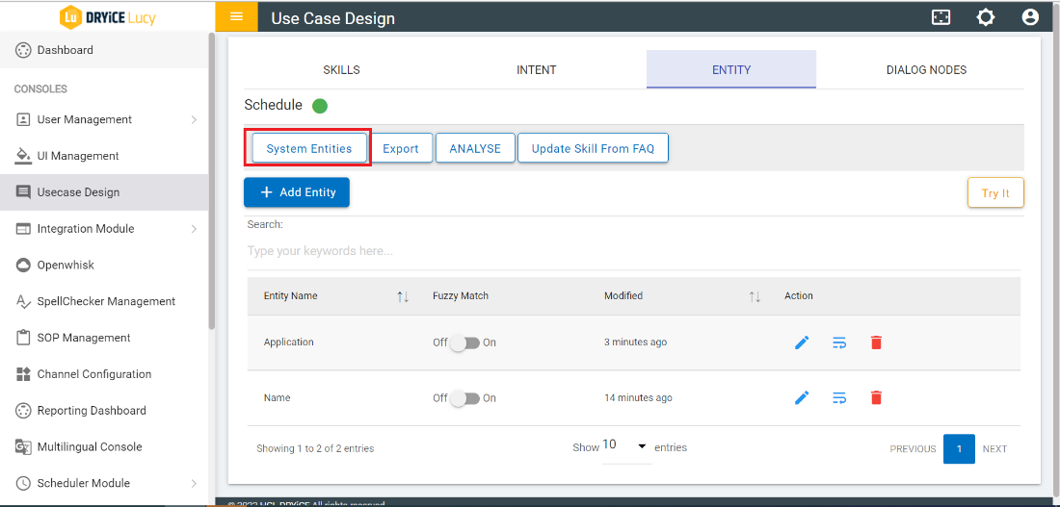1060x507 pixels.
Task: Delete the Application entity using trash icon
Action: pyautogui.click(x=876, y=342)
